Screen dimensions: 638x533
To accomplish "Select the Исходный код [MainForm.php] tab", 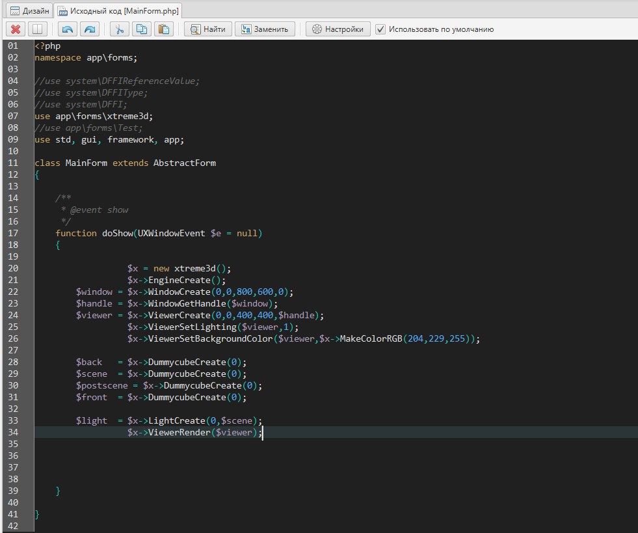I will (118, 11).
